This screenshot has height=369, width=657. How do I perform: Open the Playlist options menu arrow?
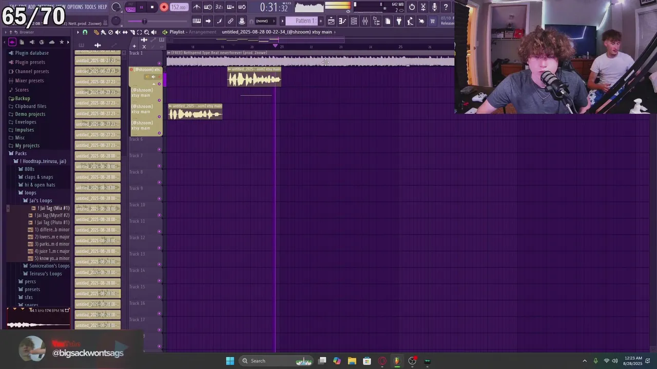(79, 32)
